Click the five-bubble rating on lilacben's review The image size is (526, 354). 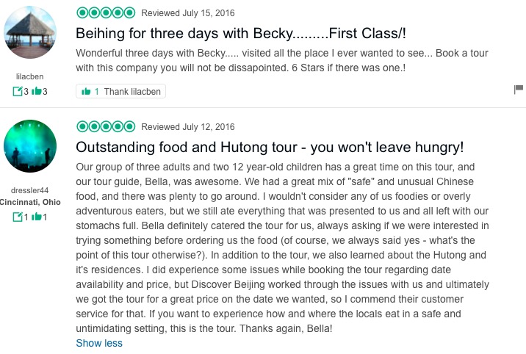(106, 12)
